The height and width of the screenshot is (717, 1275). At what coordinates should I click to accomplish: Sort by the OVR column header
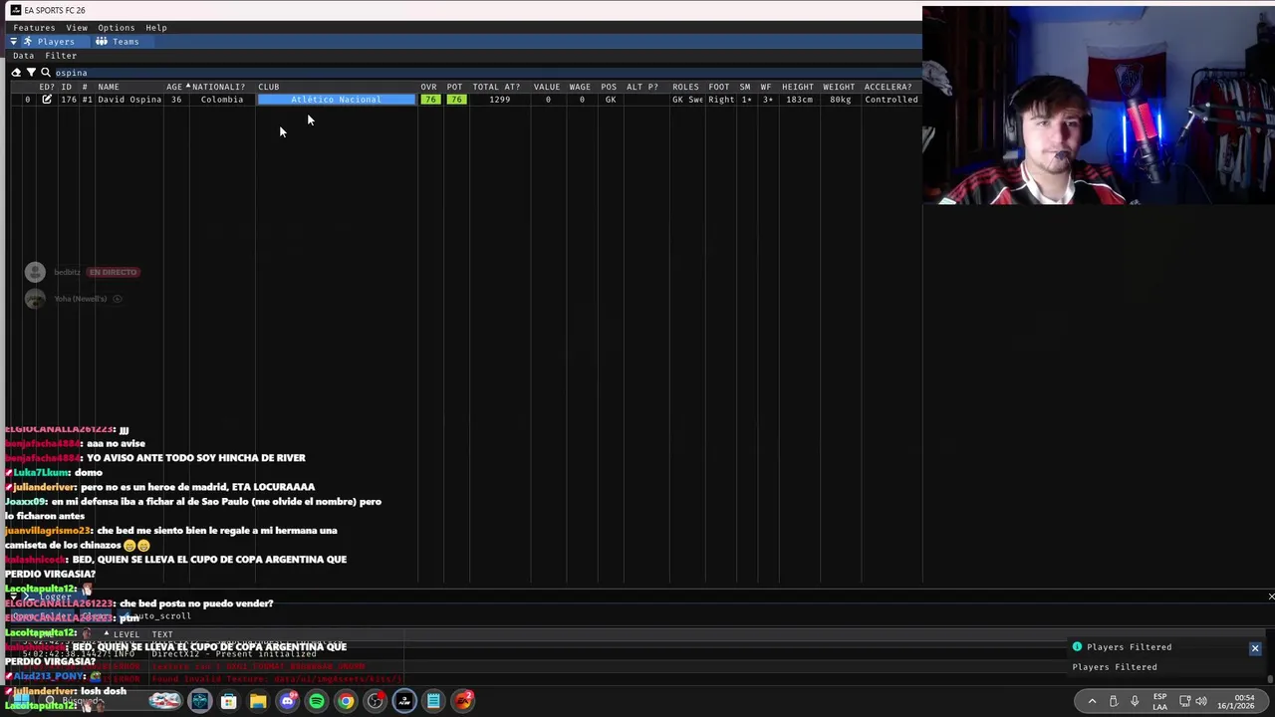(428, 87)
